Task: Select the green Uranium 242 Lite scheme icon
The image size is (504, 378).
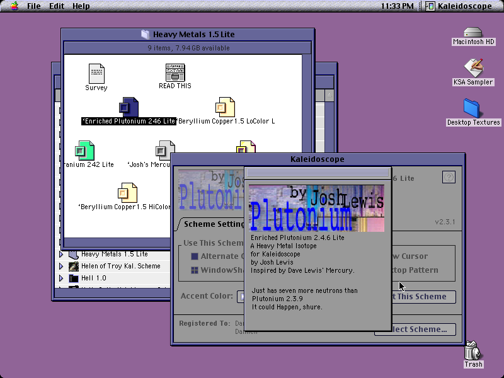Action: coord(84,150)
